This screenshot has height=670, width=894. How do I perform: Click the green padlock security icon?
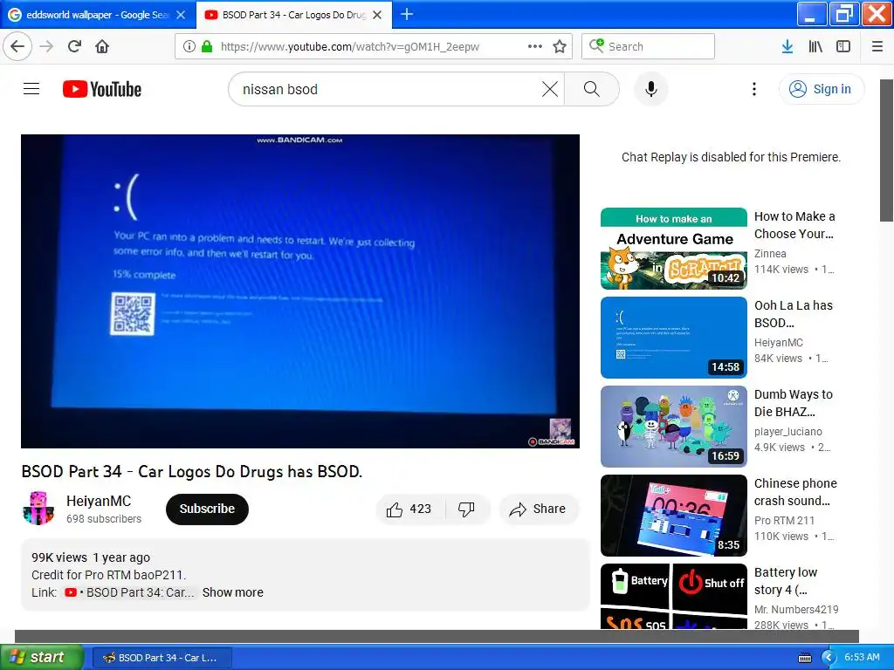(207, 46)
